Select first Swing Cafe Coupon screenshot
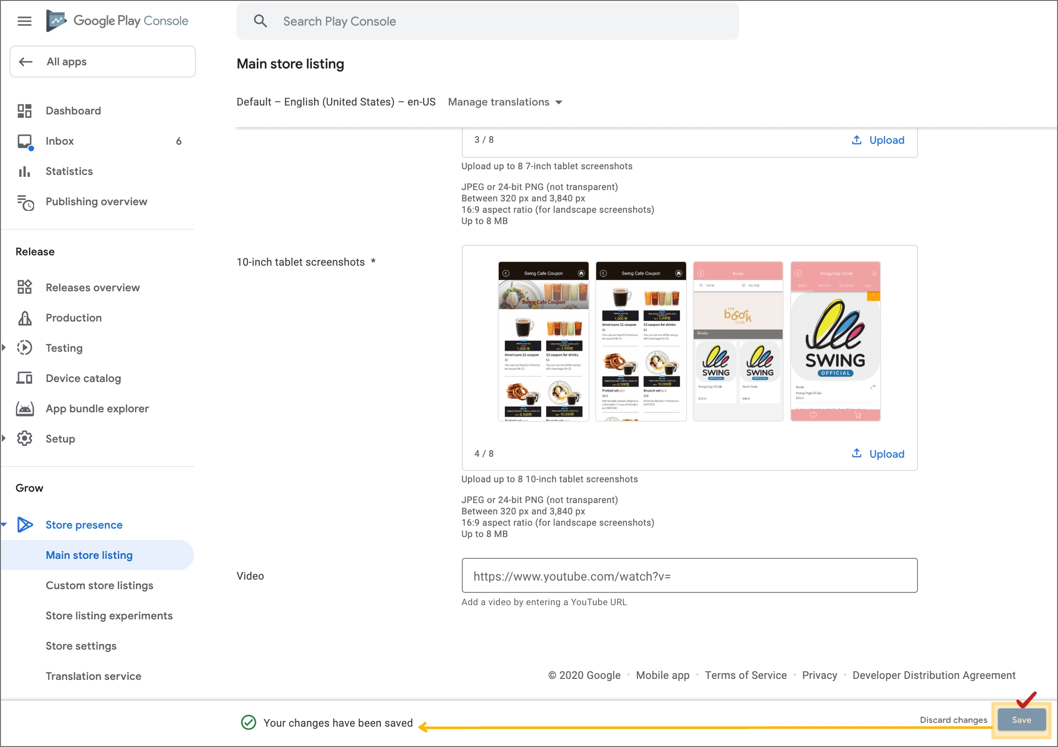Viewport: 1058px width, 747px height. tap(543, 341)
